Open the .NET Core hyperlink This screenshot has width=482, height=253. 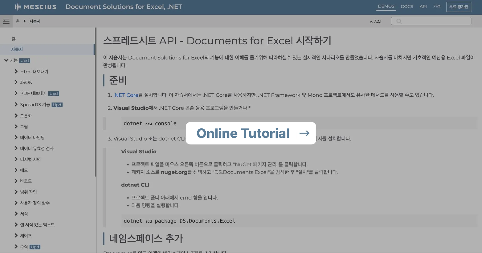click(x=126, y=95)
